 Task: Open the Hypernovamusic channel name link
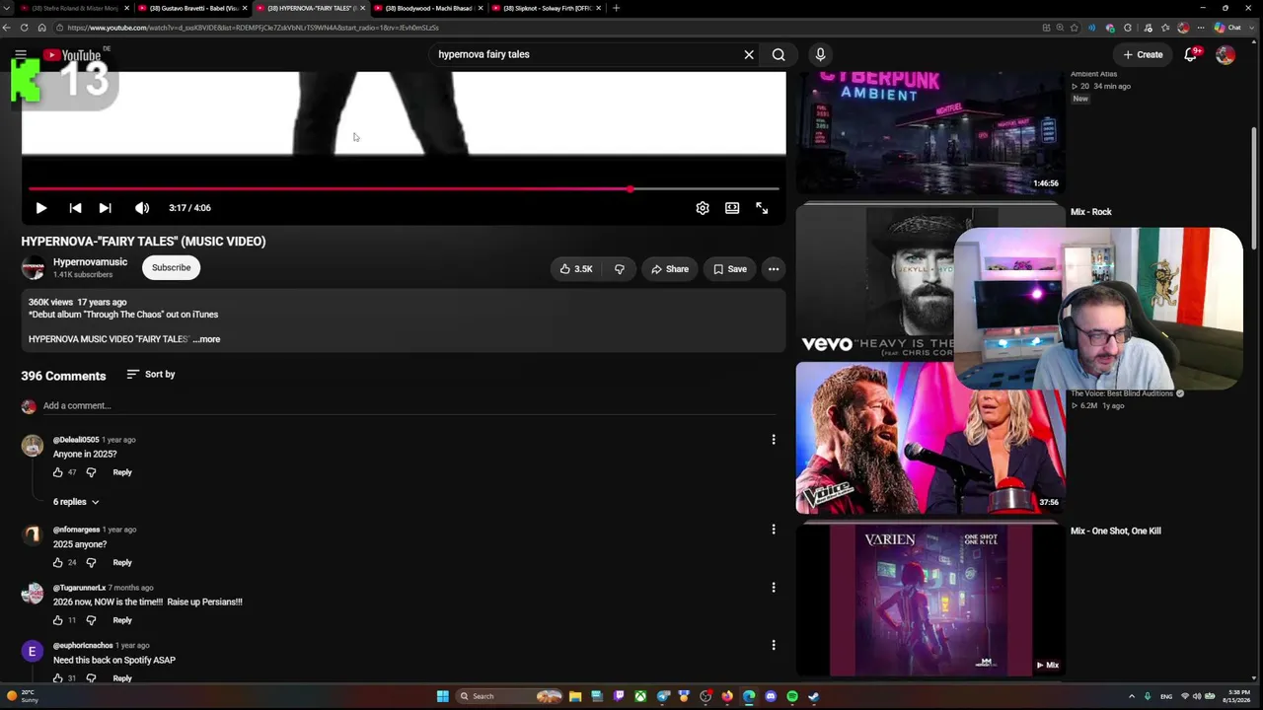[90, 262]
